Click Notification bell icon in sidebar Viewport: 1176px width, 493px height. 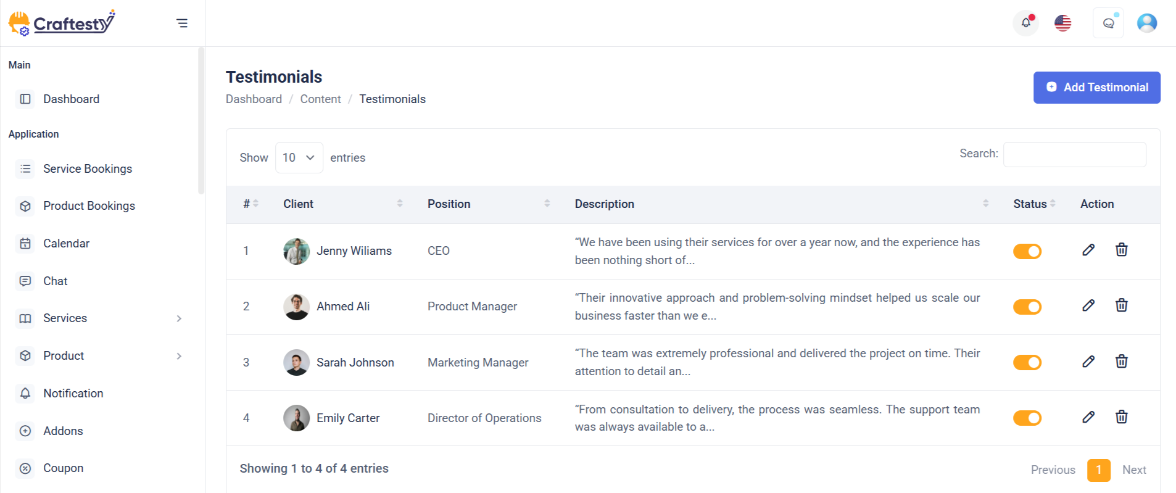click(25, 394)
